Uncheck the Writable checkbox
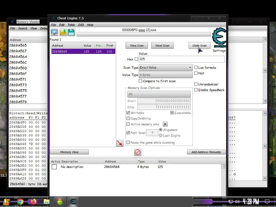The image size is (276, 207). tap(128, 113)
